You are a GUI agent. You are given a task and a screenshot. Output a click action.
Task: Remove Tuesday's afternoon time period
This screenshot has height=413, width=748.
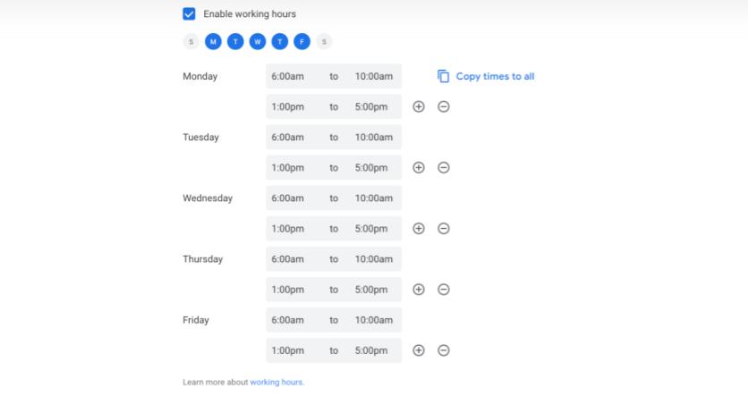[443, 168]
